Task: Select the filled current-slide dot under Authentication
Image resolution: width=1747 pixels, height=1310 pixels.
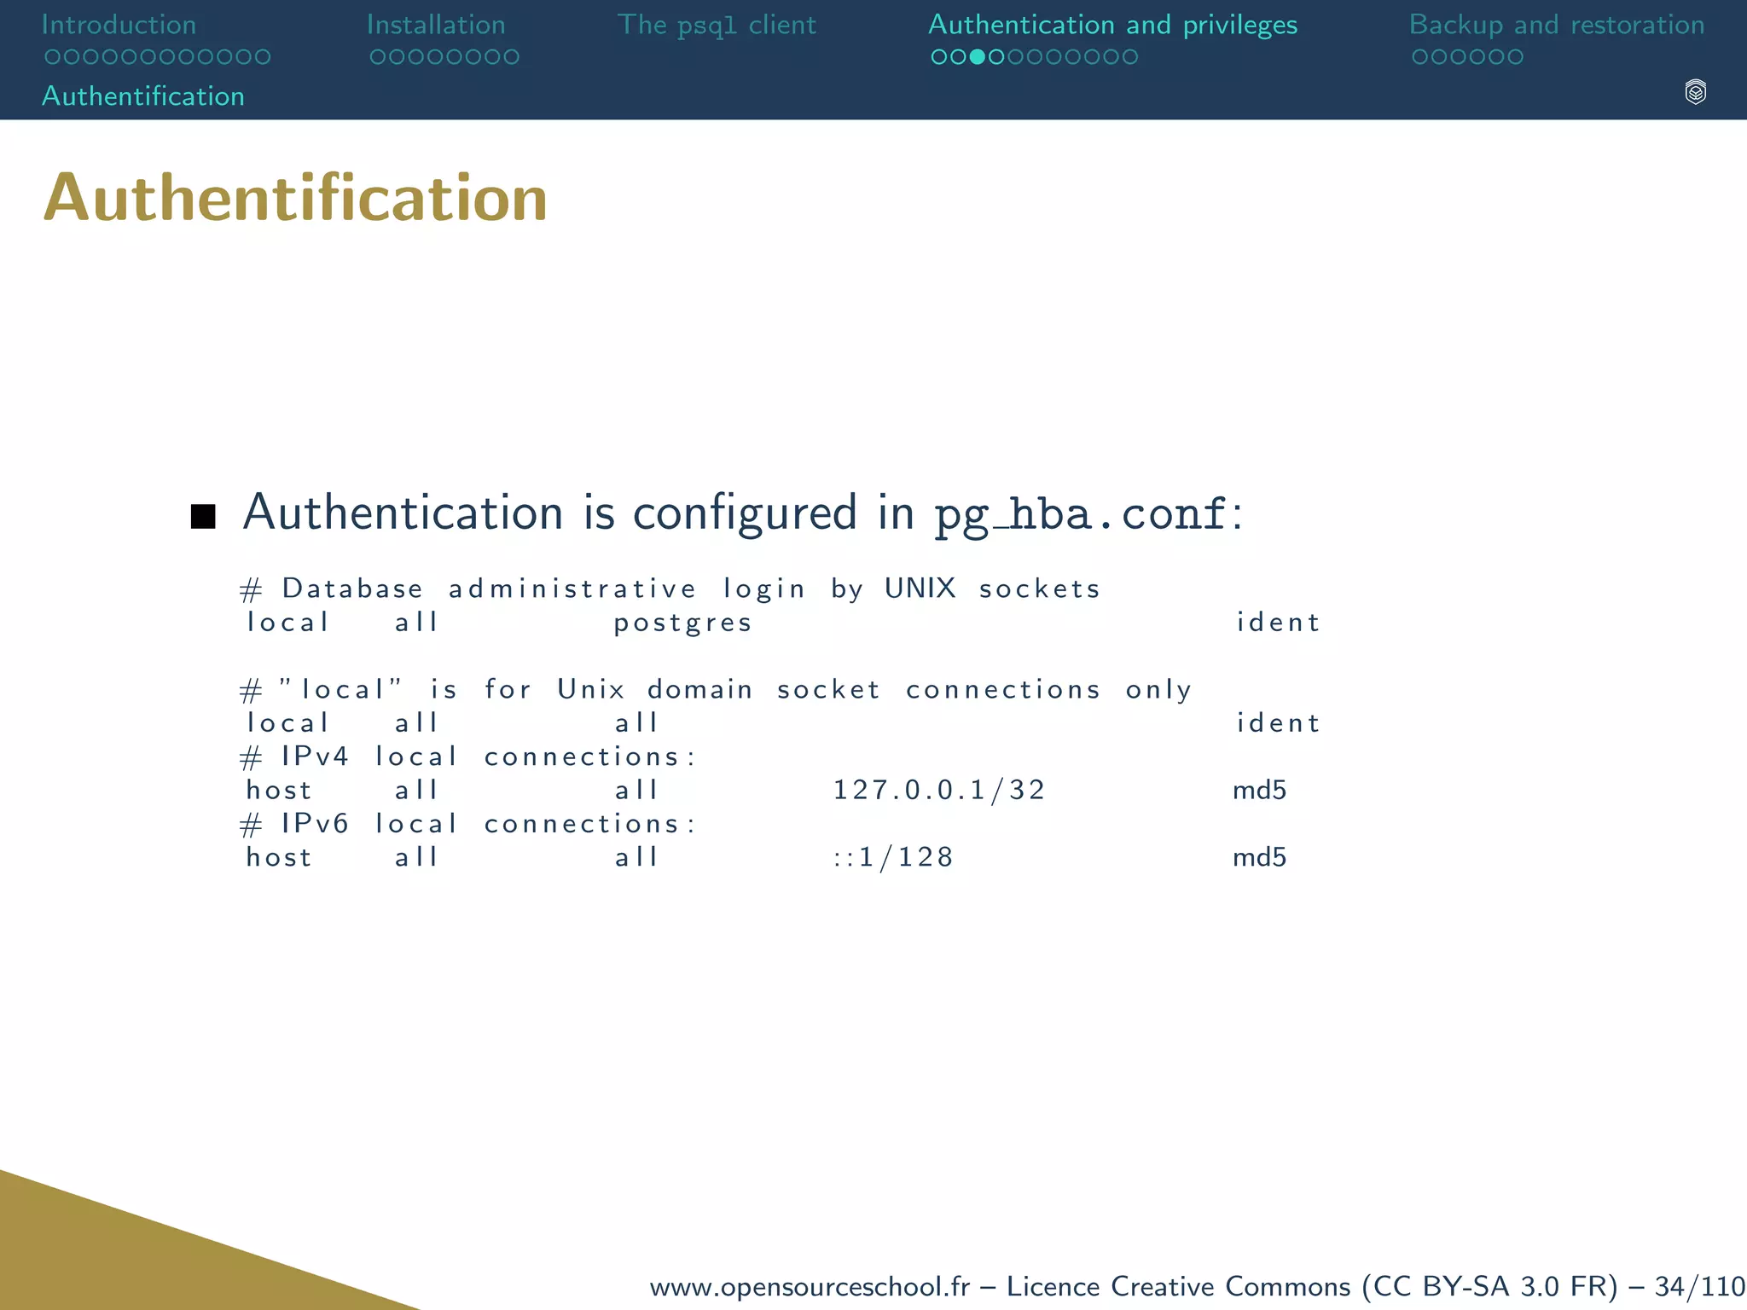Action: tap(978, 57)
